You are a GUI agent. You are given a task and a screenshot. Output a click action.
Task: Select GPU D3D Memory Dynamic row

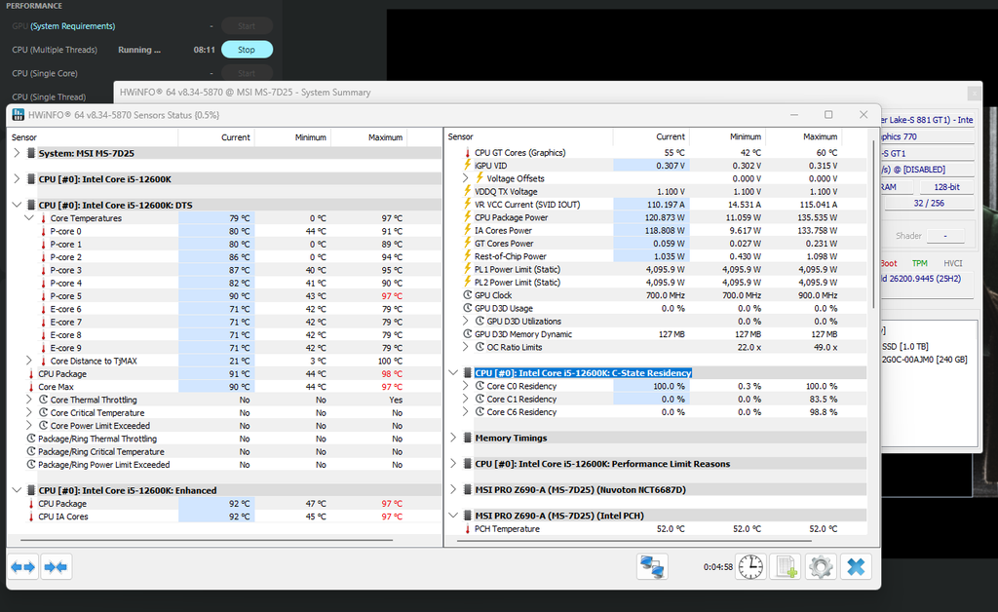pos(656,334)
